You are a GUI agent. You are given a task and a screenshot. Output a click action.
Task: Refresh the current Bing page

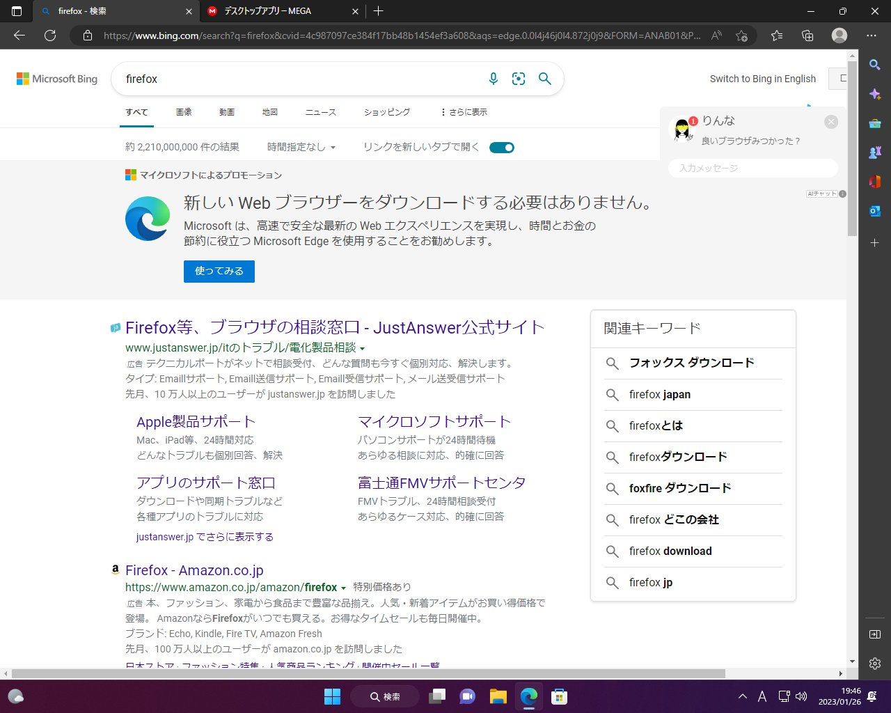click(50, 36)
